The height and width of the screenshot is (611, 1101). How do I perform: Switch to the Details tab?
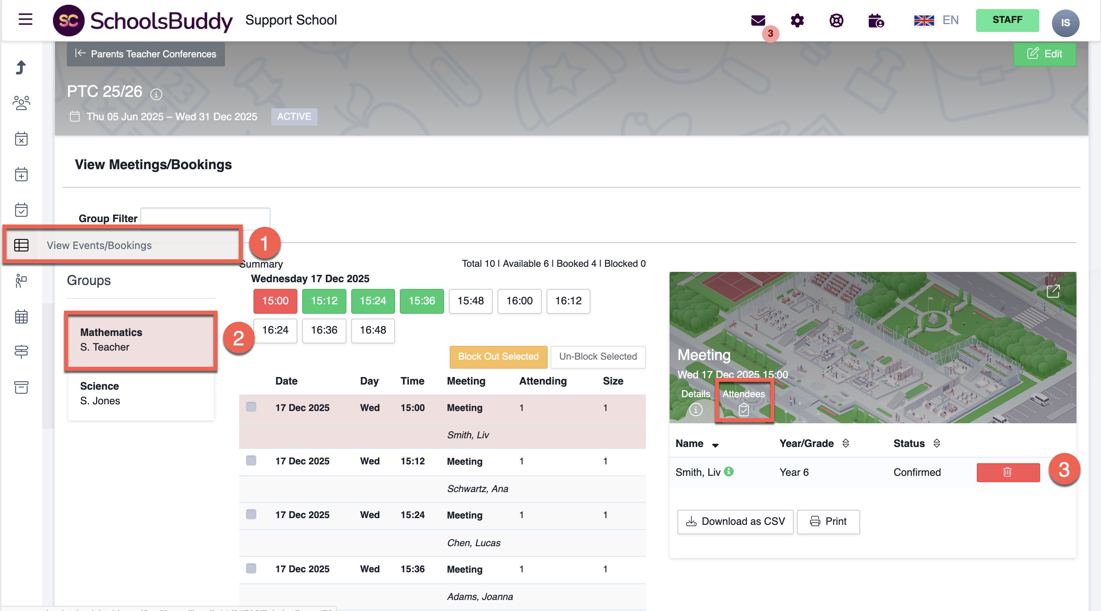(695, 401)
